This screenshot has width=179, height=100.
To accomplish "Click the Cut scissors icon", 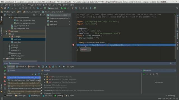I will click(20, 8).
